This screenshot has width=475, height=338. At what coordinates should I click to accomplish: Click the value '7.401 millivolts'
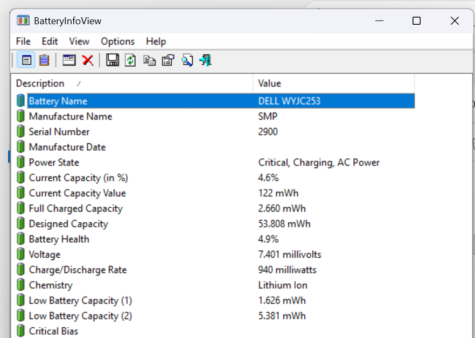point(290,255)
